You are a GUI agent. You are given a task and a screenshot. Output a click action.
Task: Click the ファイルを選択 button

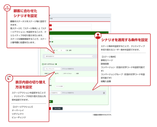pos(59,86)
